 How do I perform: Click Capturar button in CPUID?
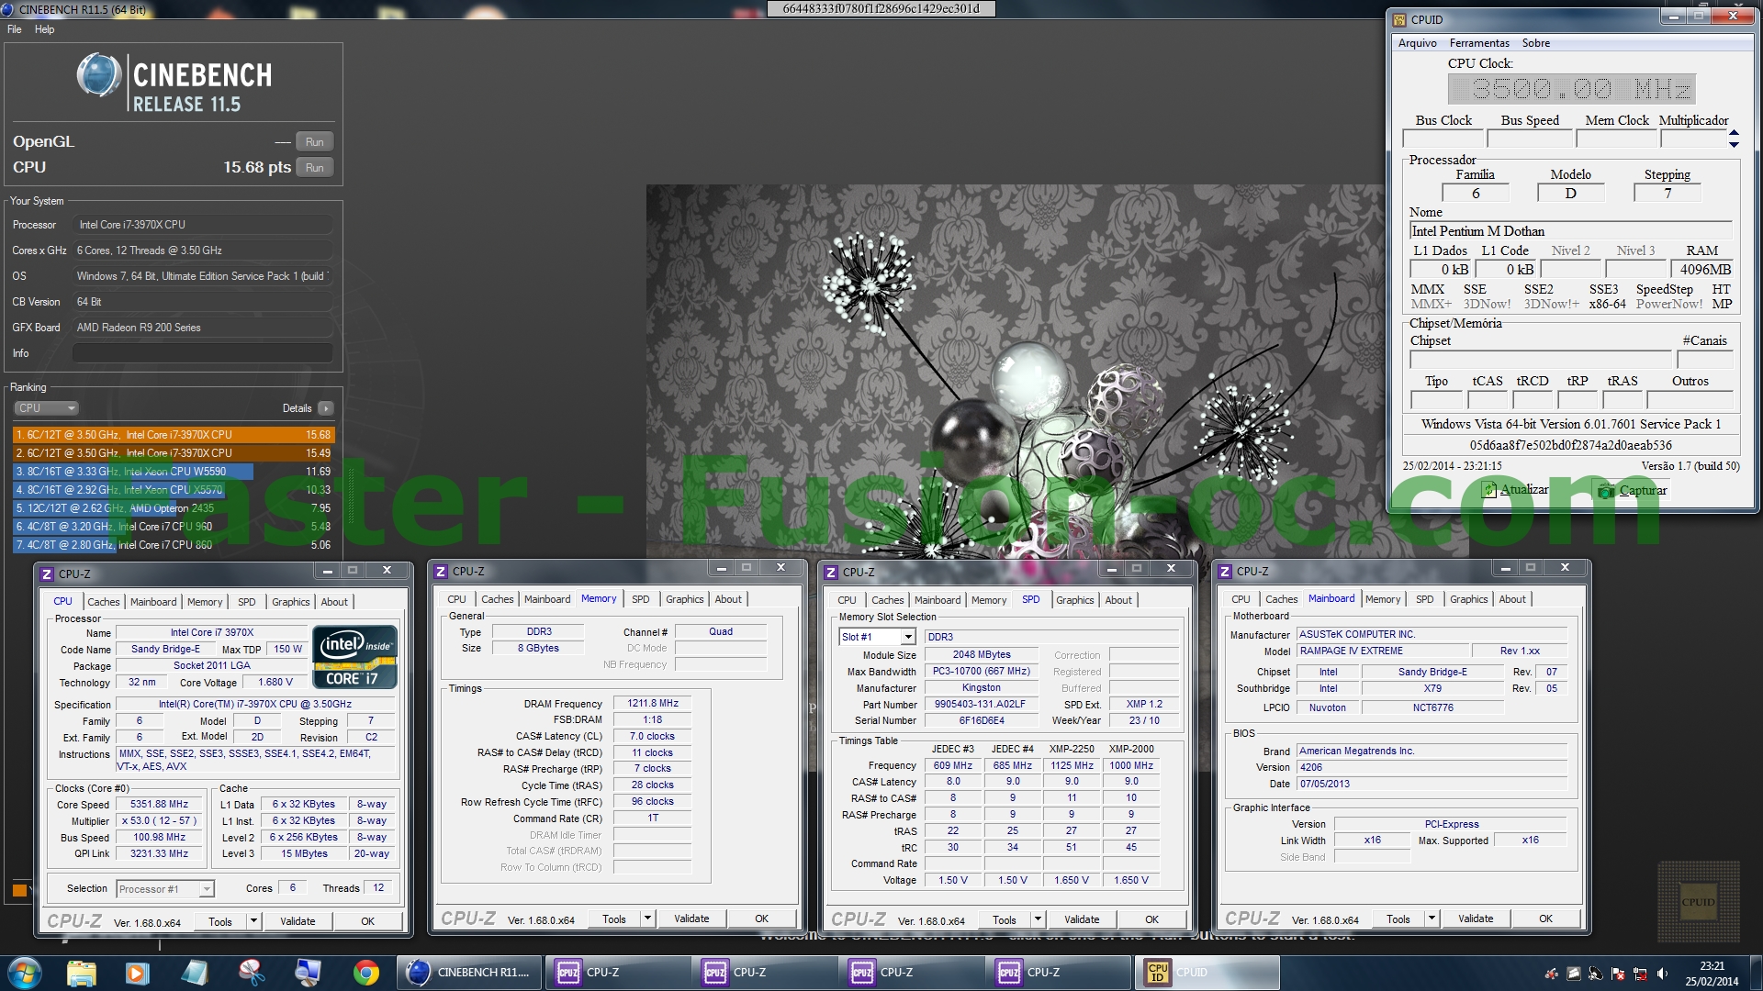click(1633, 490)
